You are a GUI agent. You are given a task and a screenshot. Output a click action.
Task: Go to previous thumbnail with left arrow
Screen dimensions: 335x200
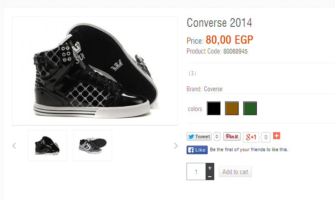coord(14,146)
